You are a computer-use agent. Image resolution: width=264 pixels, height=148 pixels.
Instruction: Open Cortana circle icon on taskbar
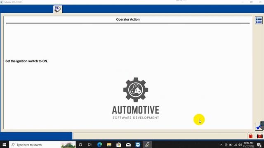pyautogui.click(x=80, y=145)
